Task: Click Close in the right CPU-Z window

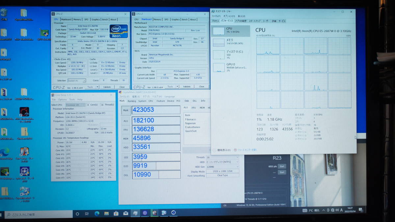Action: (201, 86)
